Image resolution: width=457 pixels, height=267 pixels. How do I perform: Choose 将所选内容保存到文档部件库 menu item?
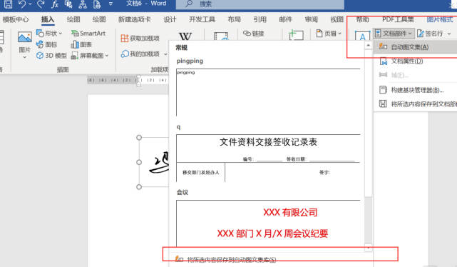click(416, 104)
